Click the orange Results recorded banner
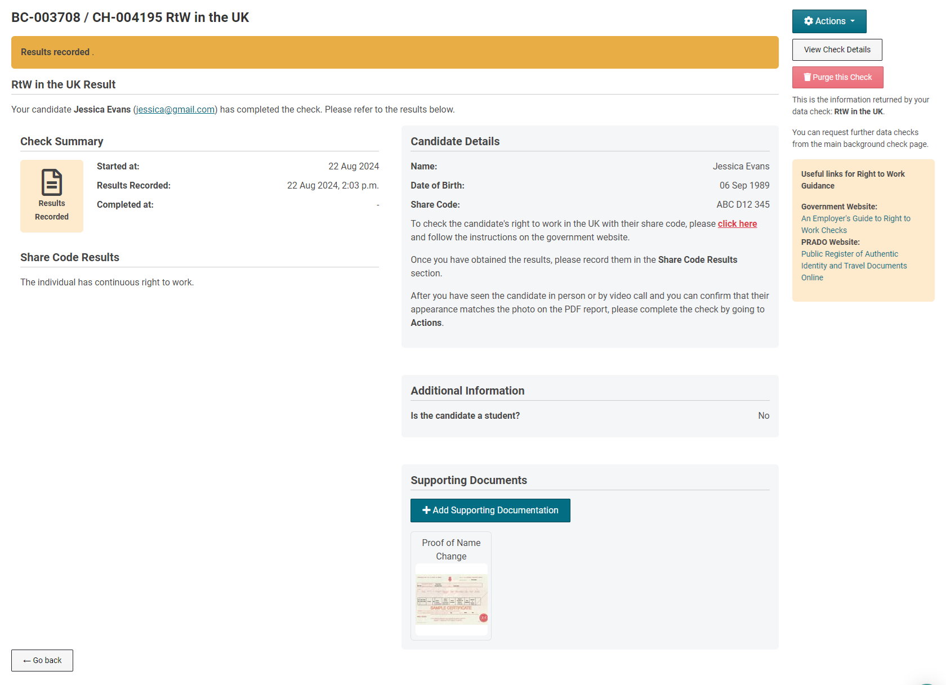The width and height of the screenshot is (946, 685). click(x=394, y=52)
